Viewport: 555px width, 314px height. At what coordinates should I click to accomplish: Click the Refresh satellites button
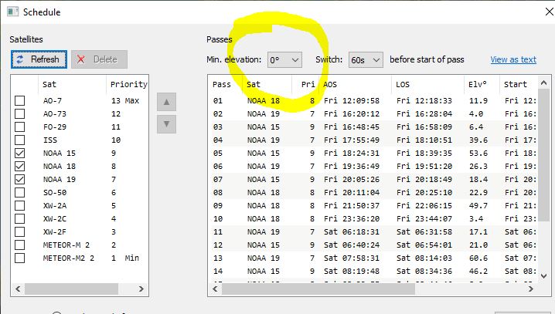38,59
